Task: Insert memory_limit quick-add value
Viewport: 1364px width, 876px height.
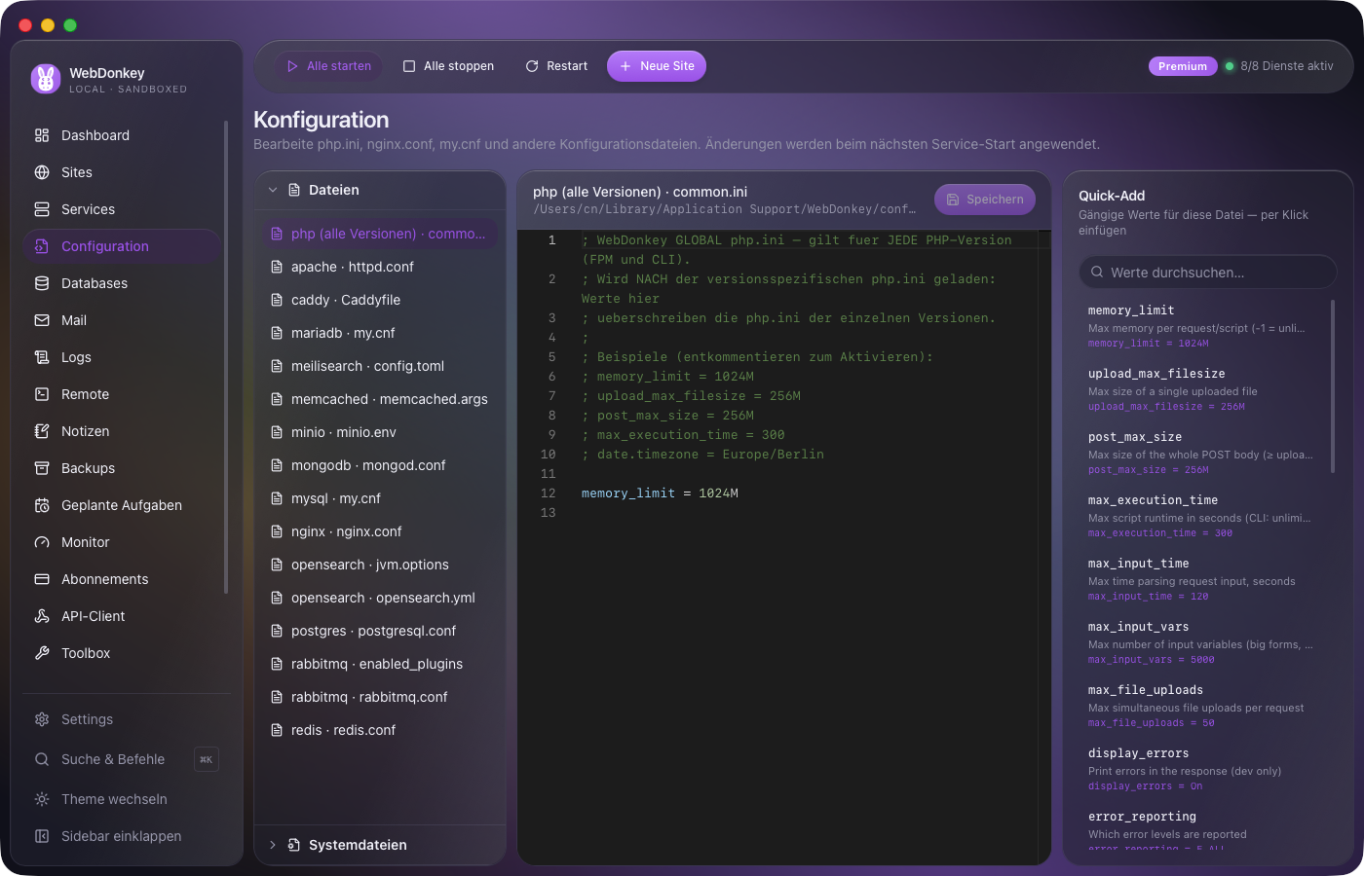Action: [1202, 326]
